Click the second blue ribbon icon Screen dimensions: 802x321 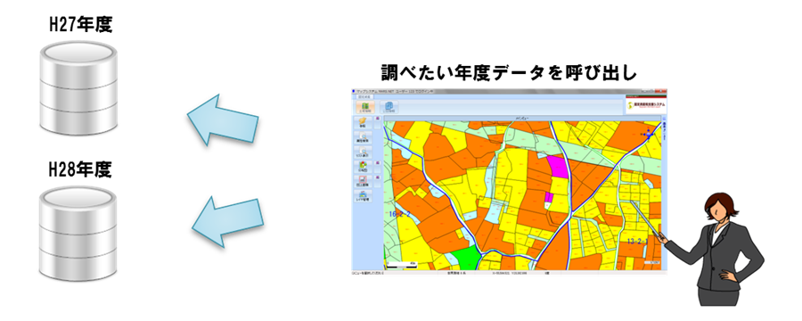click(x=389, y=106)
